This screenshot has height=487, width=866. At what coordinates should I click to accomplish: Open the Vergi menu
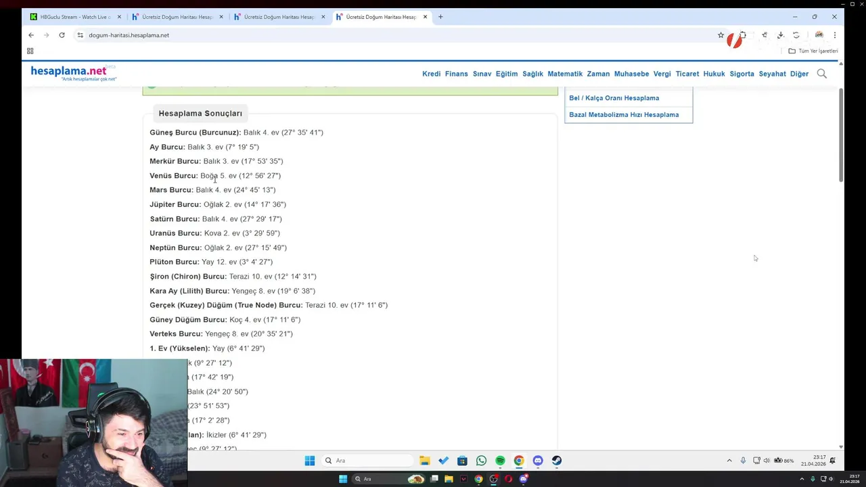662,74
